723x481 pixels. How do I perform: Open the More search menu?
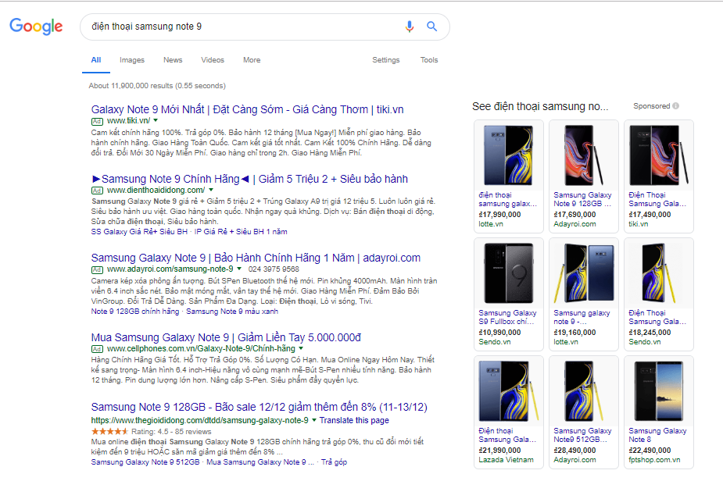point(252,60)
